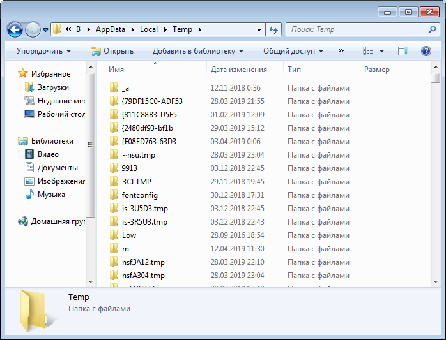Go back with the Back arrow button
The width and height of the screenshot is (446, 340).
(15, 29)
